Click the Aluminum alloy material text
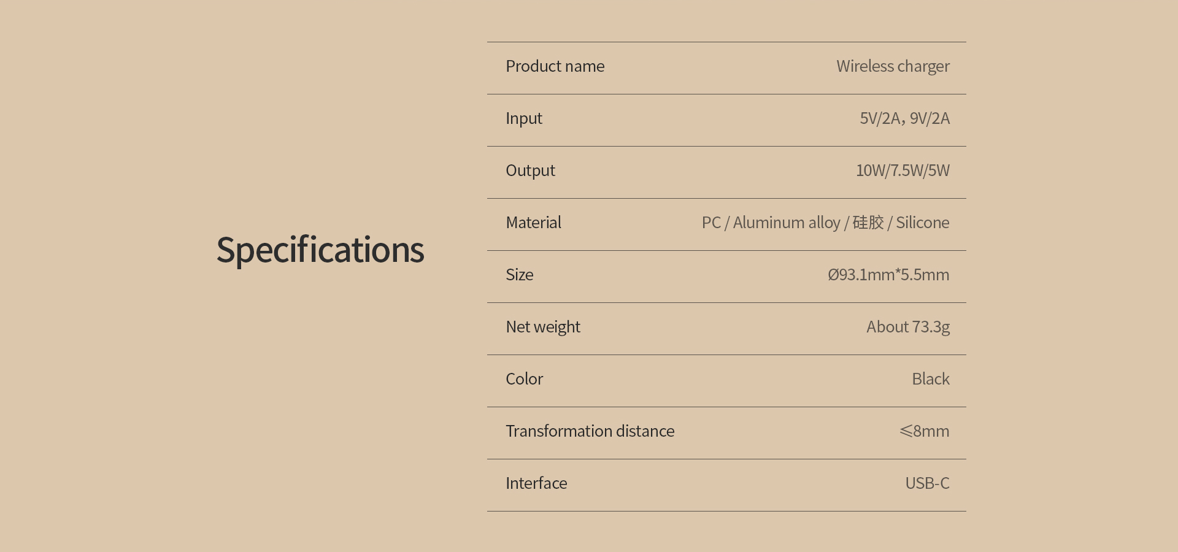The image size is (1178, 552). 787,223
